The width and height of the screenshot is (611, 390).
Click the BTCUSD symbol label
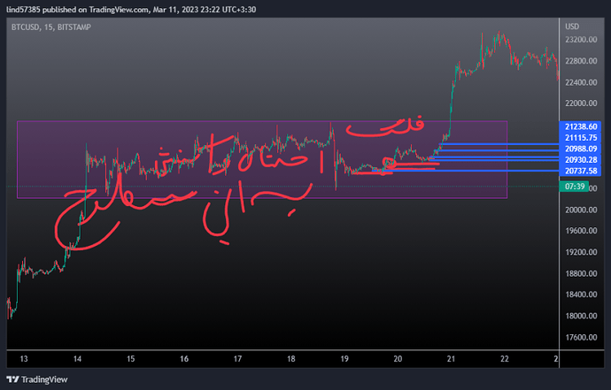tap(28, 27)
